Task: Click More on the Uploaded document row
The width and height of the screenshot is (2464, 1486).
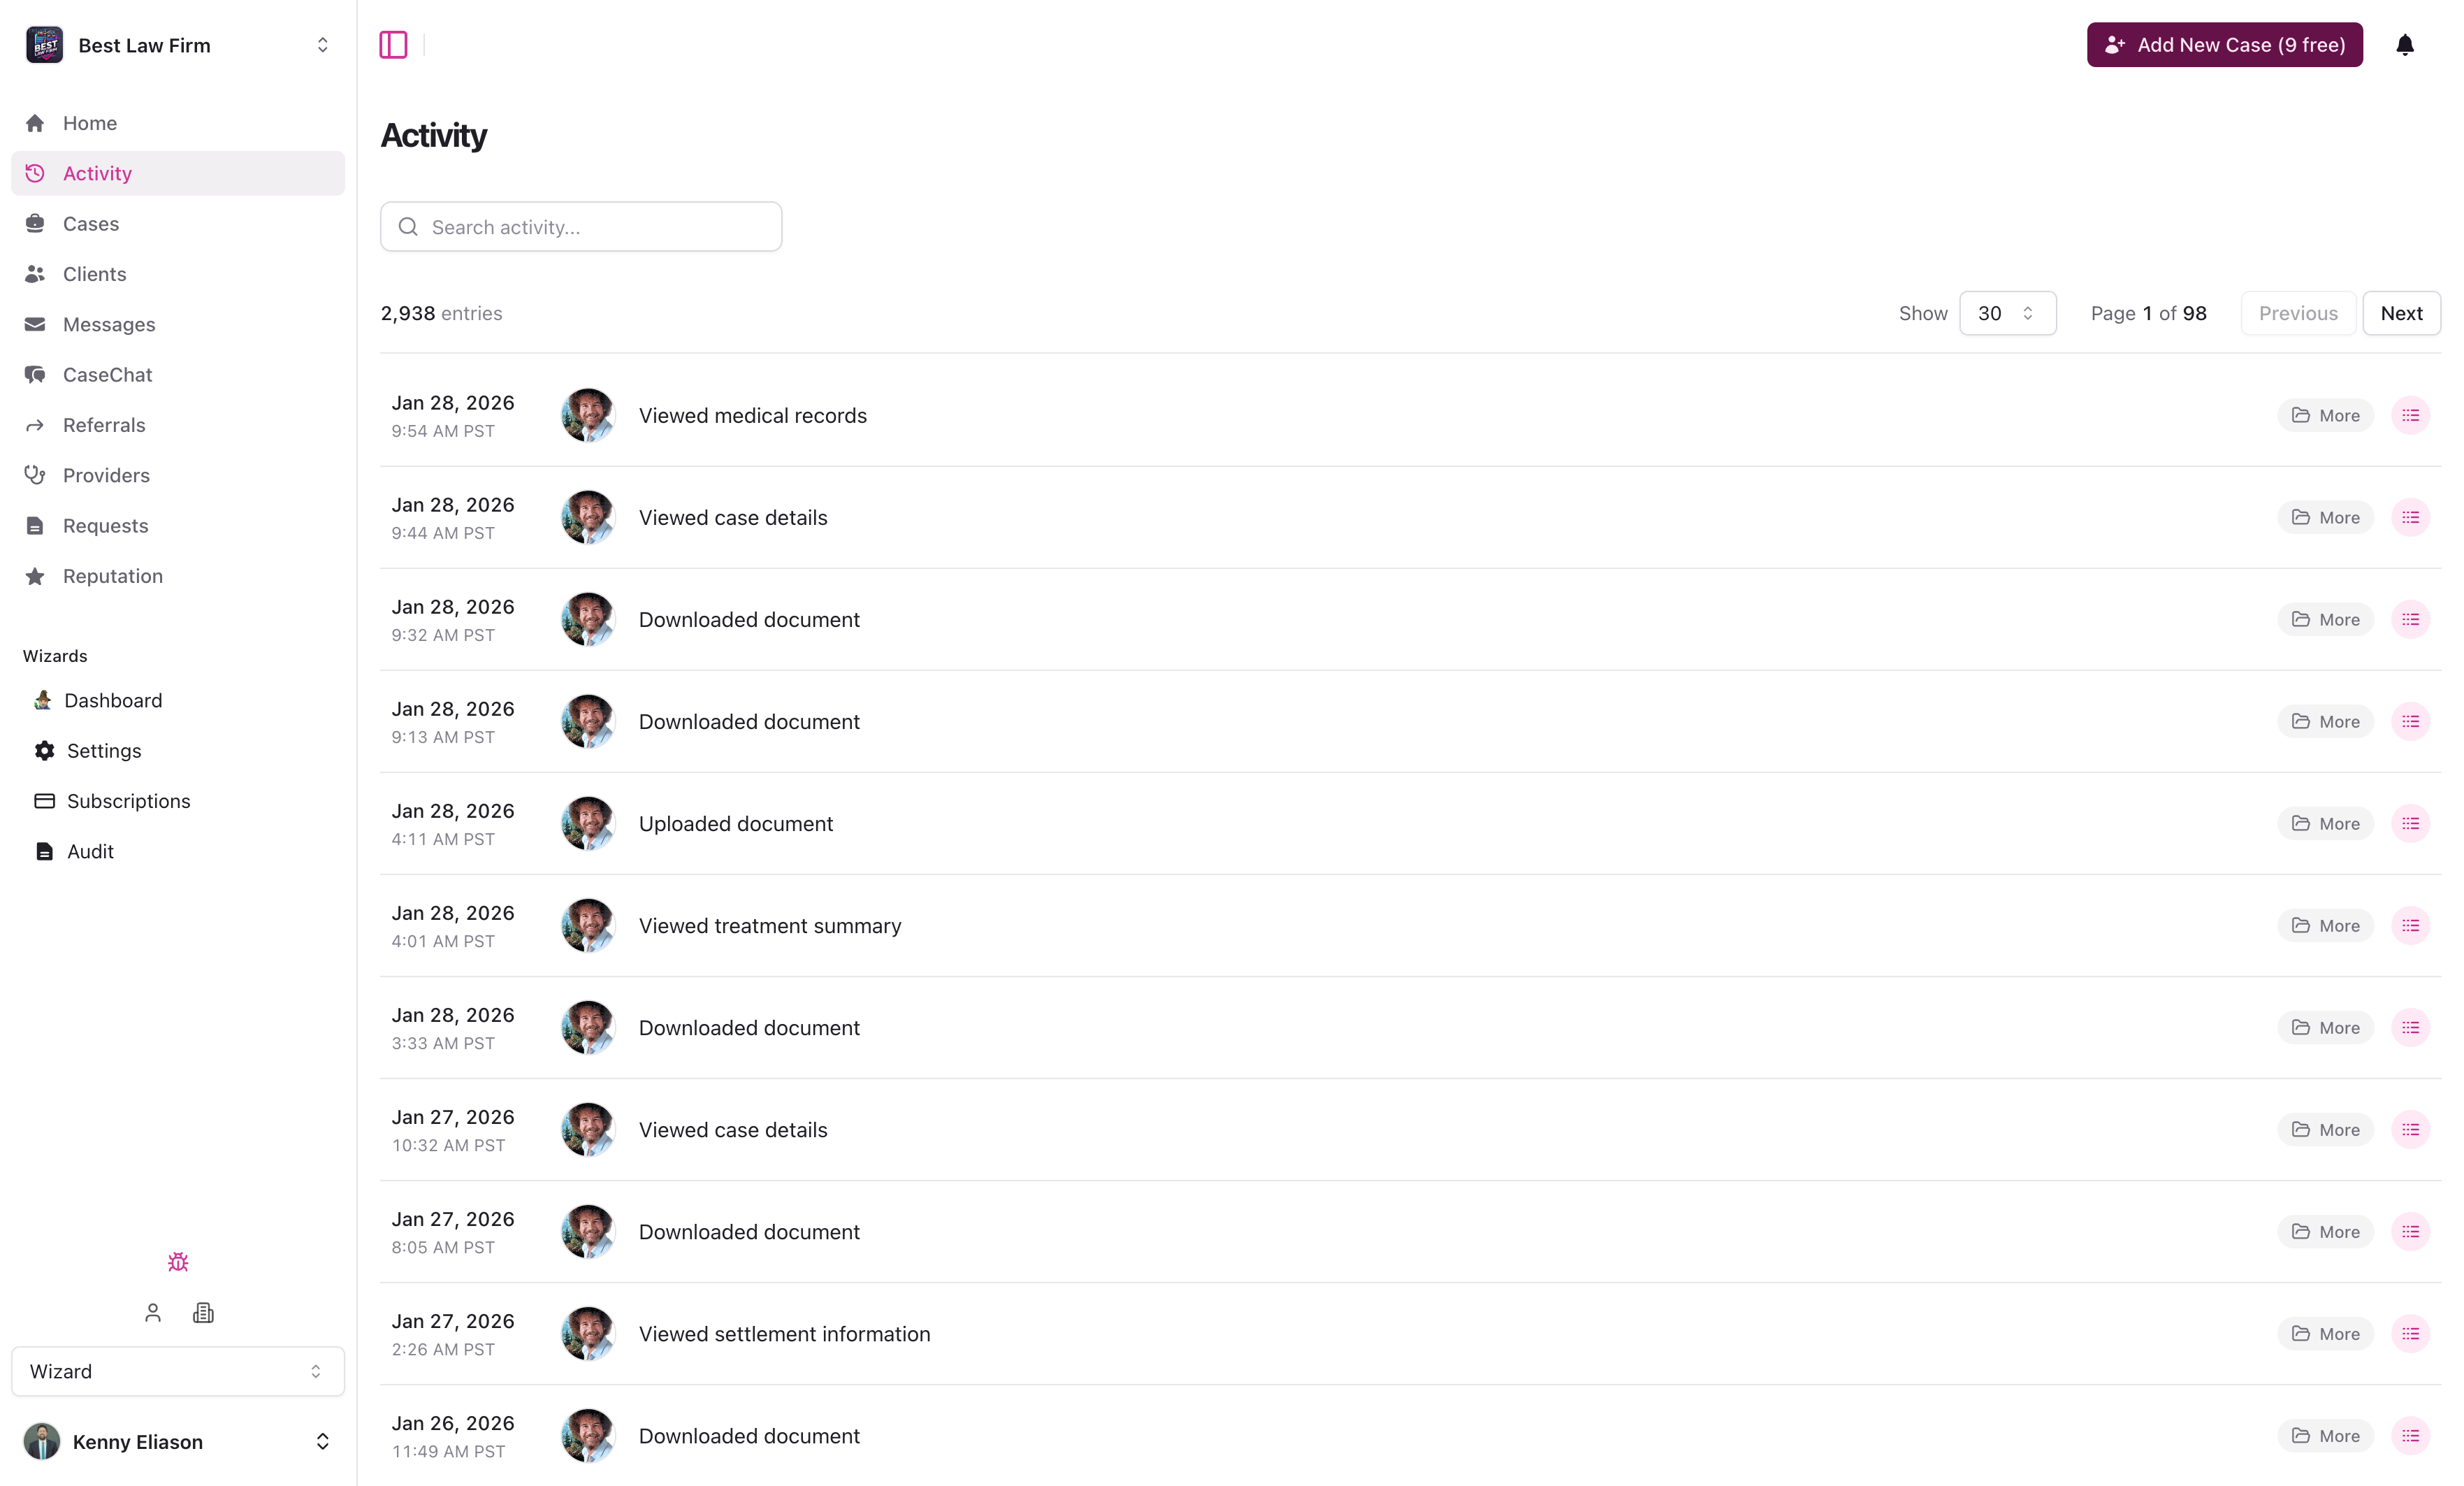Action: click(2325, 823)
